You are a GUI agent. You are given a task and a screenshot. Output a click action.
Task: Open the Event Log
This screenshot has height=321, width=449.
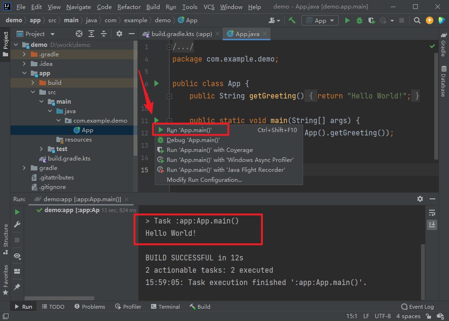pyautogui.click(x=417, y=307)
